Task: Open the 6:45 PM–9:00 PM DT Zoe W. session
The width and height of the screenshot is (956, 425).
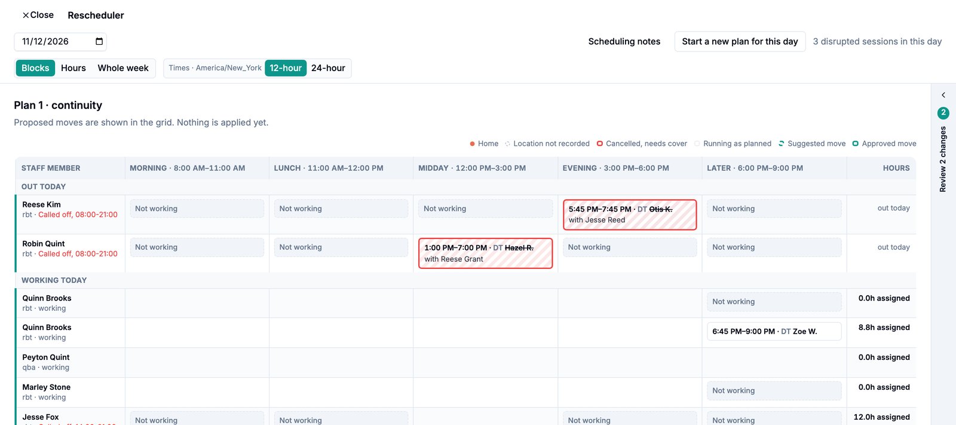Action: [774, 331]
